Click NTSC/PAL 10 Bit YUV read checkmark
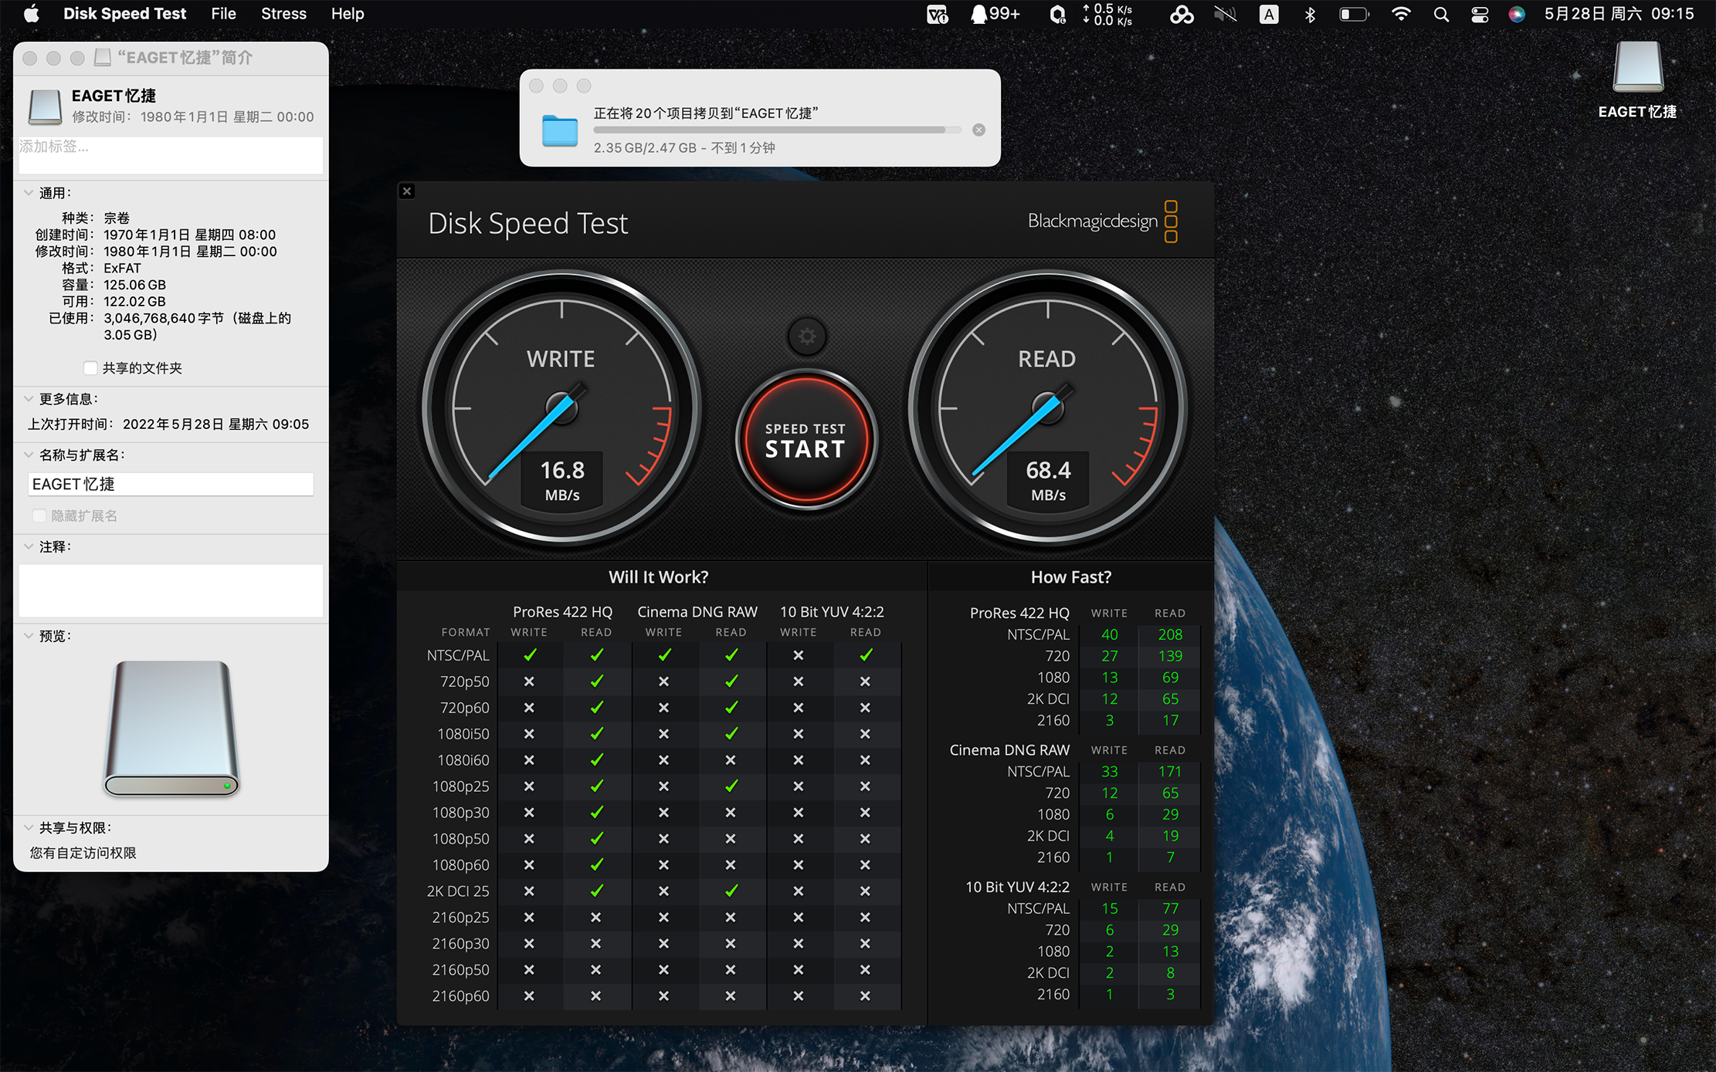This screenshot has width=1716, height=1072. [x=866, y=655]
